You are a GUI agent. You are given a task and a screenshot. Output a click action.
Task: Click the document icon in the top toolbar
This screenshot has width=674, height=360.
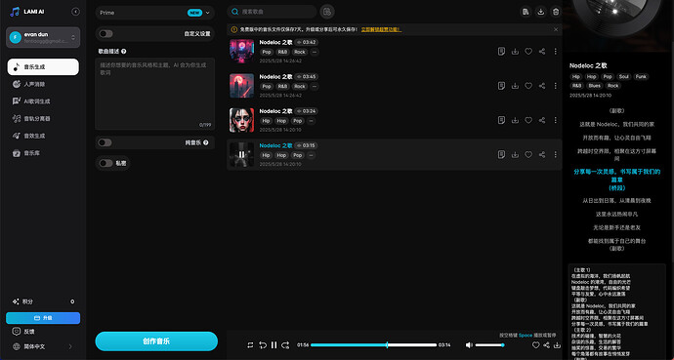[526, 12]
